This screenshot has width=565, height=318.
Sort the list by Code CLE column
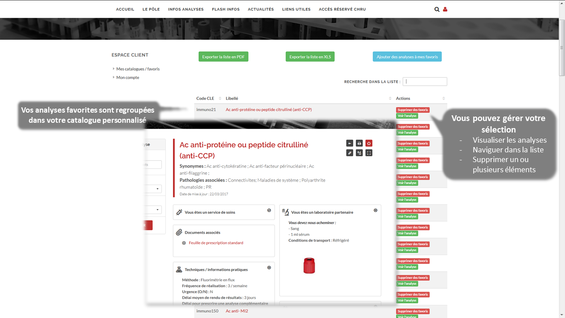[x=218, y=98]
